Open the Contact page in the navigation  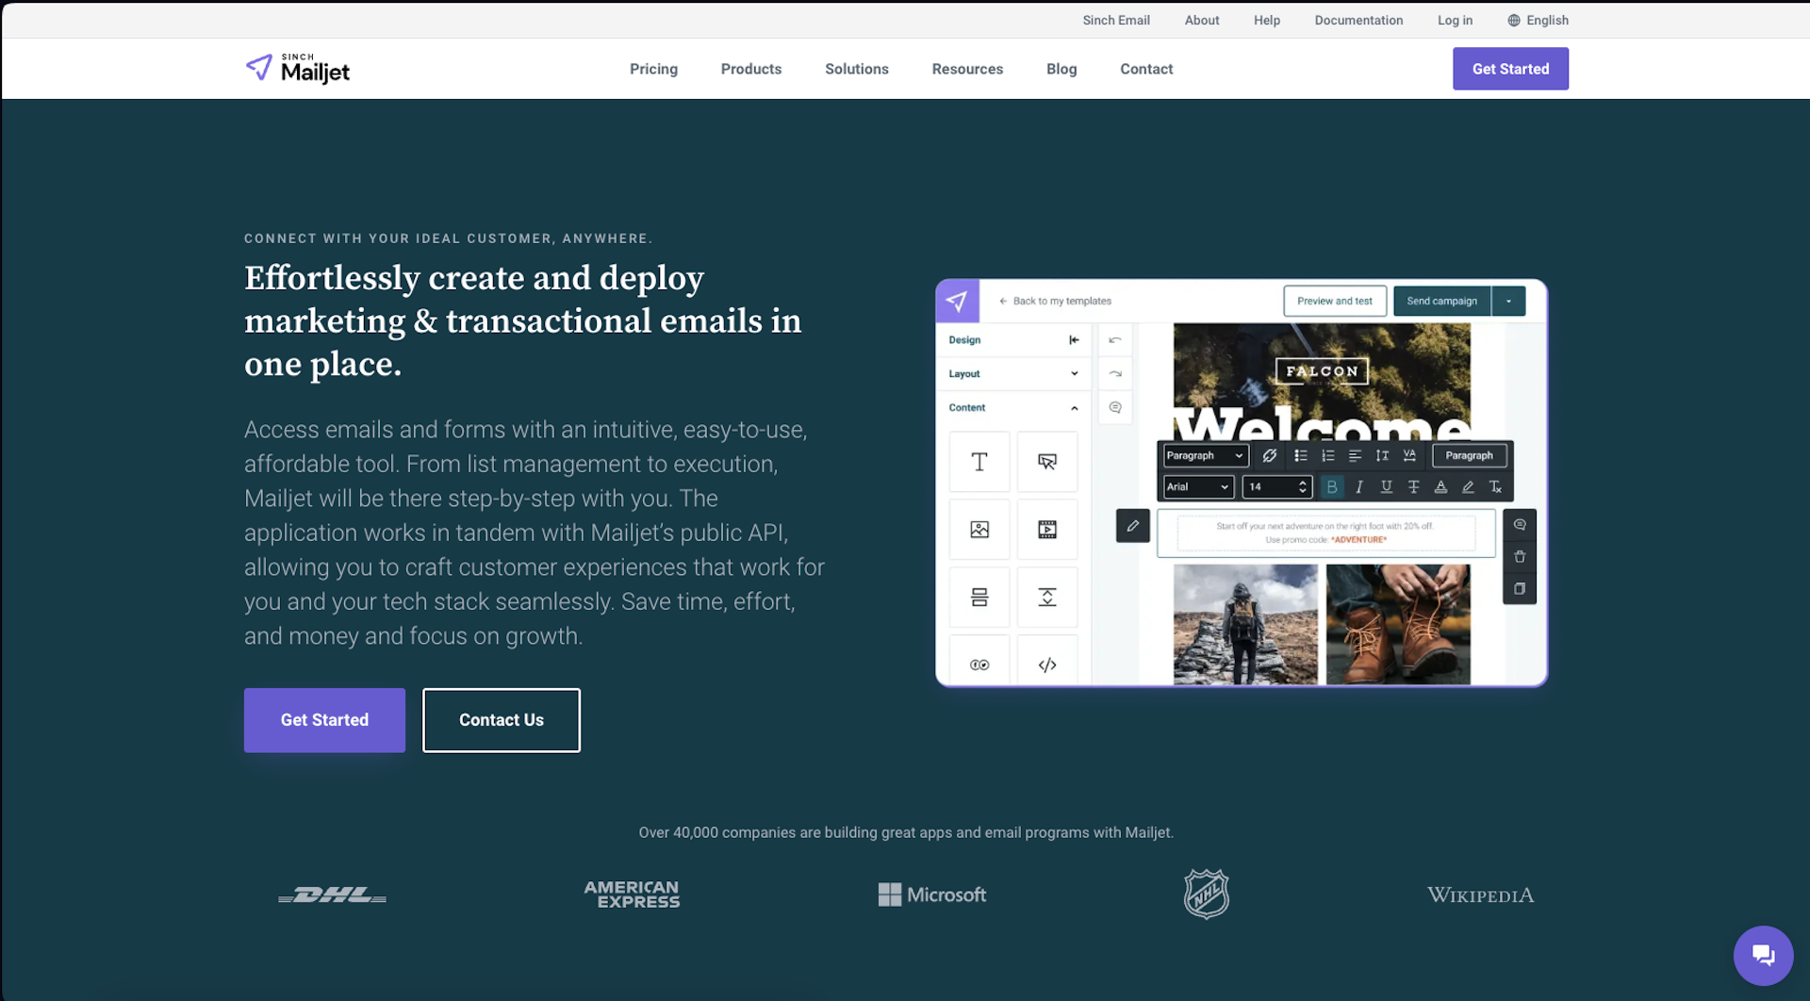[1146, 69]
